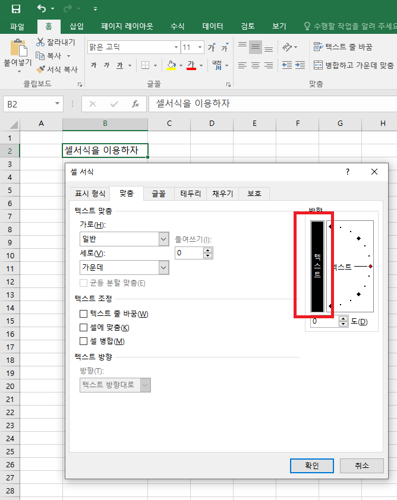Click the 내천 phonetic guide icon
Screen dimensions: 397x500
pyautogui.click(x=217, y=65)
